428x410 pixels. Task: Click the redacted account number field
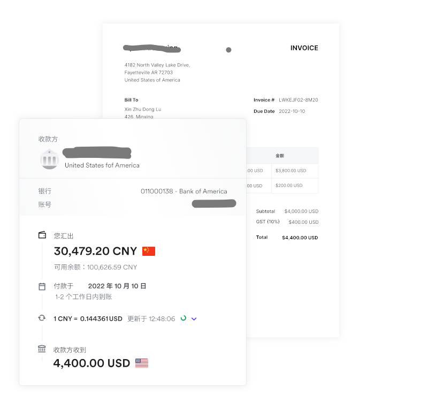tap(214, 204)
